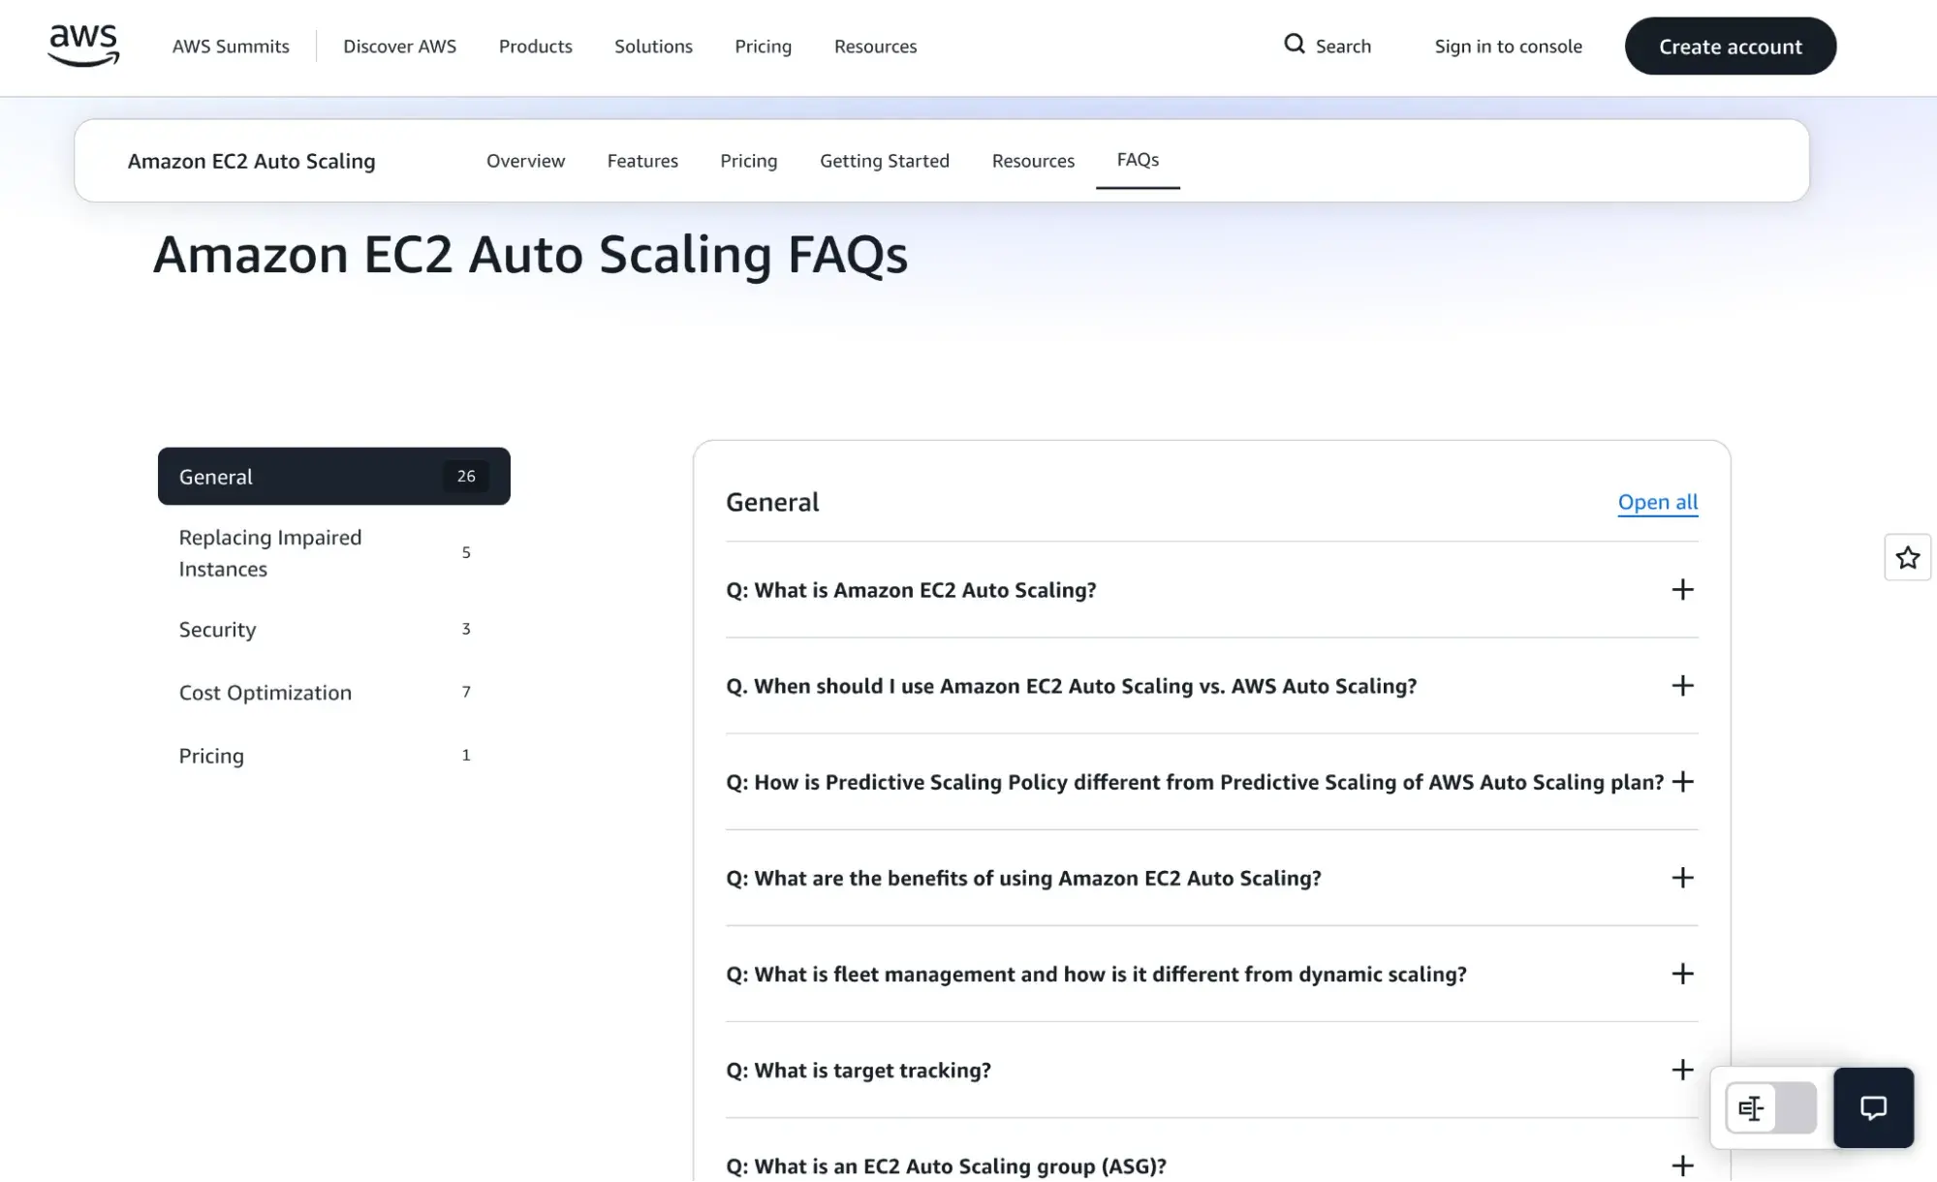Screen dimensions: 1937x1182
Task: Select the Cost Optimization category
Action: coord(333,693)
